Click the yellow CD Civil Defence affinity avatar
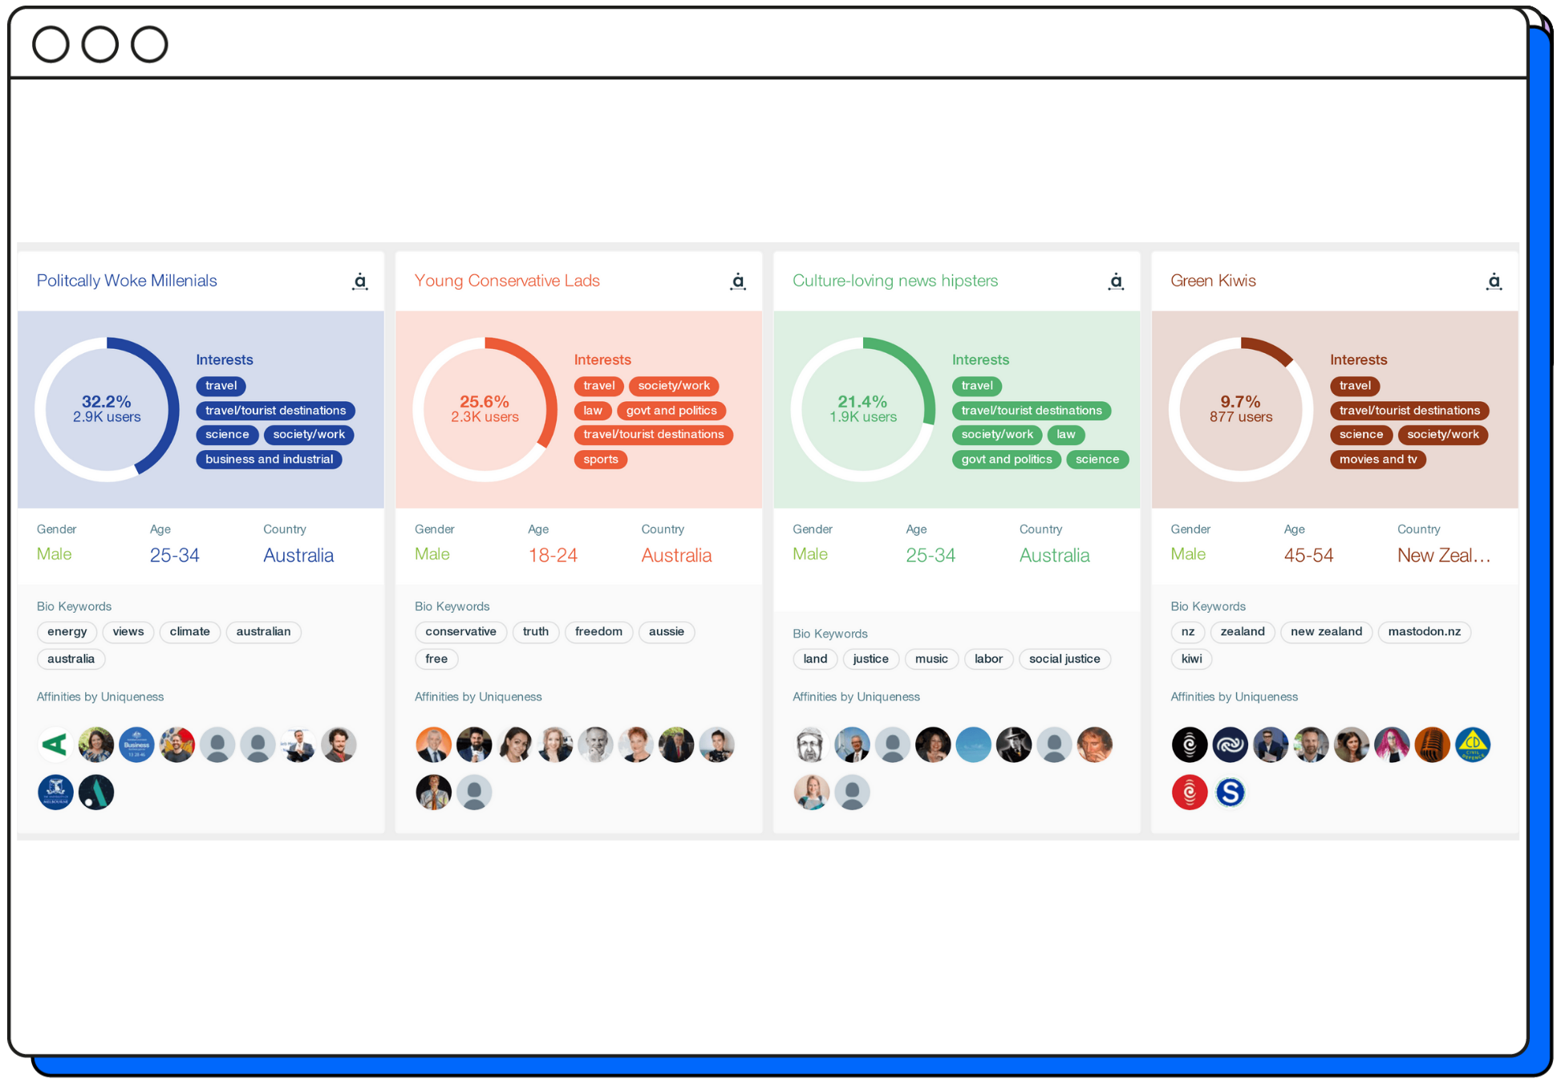Screen dimensions: 1561x1083 tap(1473, 745)
